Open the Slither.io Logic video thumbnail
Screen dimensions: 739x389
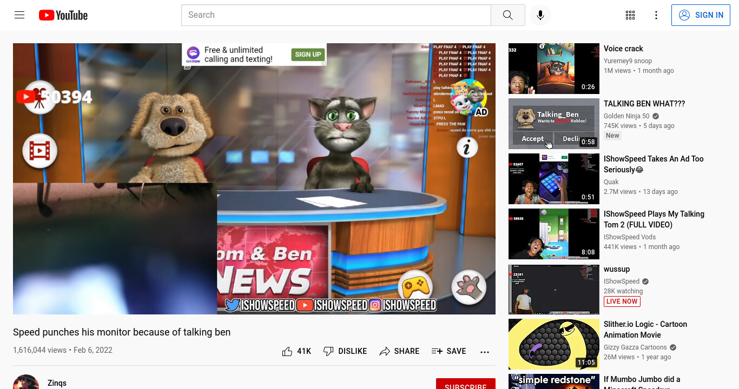pos(554,344)
